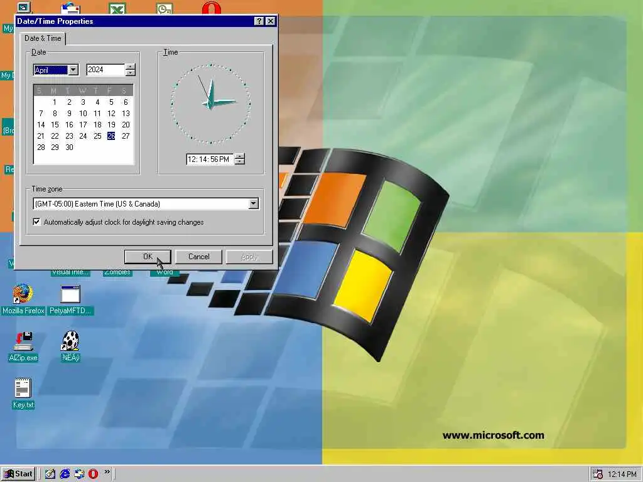Image resolution: width=643 pixels, height=482 pixels.
Task: Click the year field showing 2024
Action: coord(105,70)
